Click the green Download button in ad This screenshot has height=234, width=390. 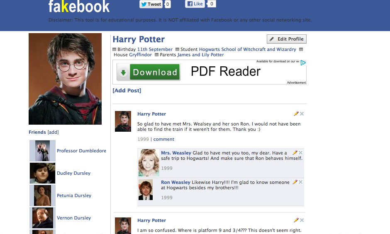[149, 72]
